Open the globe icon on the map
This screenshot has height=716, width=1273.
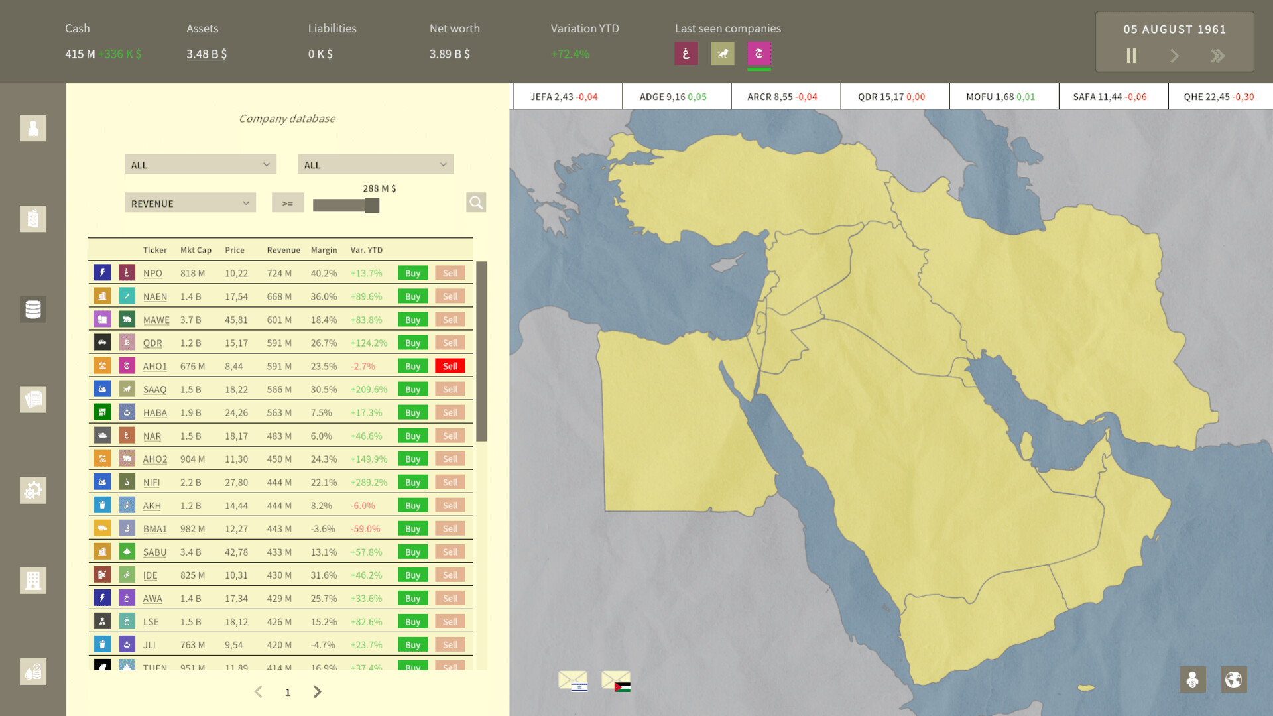1233,679
